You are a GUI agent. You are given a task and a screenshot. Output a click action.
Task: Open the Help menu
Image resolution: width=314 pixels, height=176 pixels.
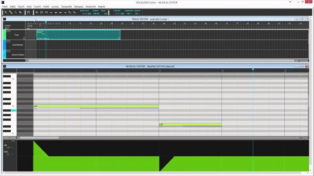point(102,7)
